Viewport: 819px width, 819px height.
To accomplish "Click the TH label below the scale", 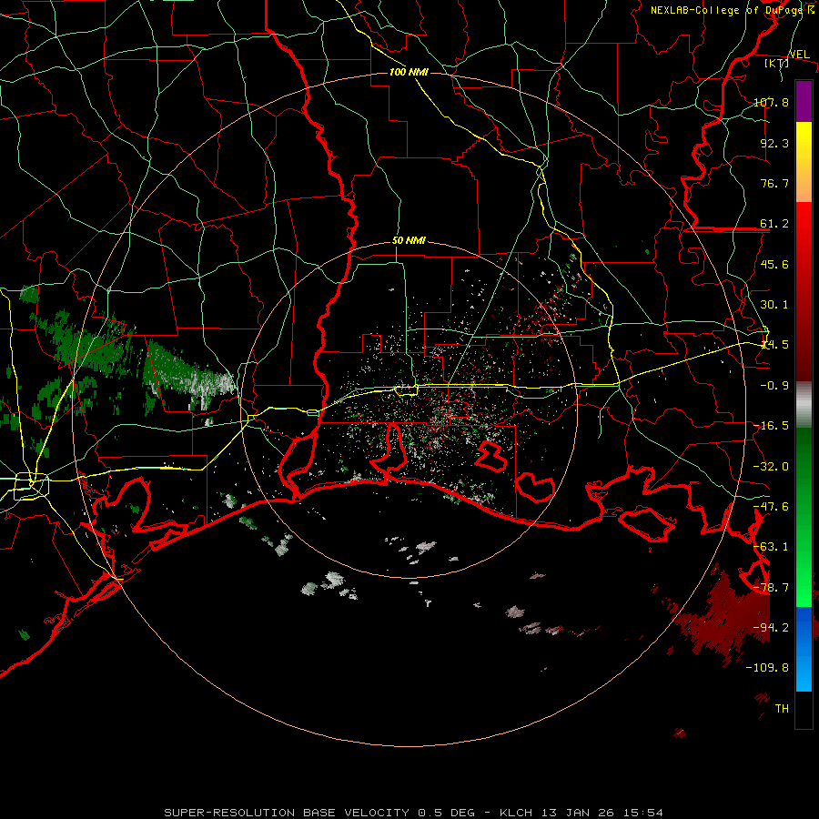I will 782,709.
